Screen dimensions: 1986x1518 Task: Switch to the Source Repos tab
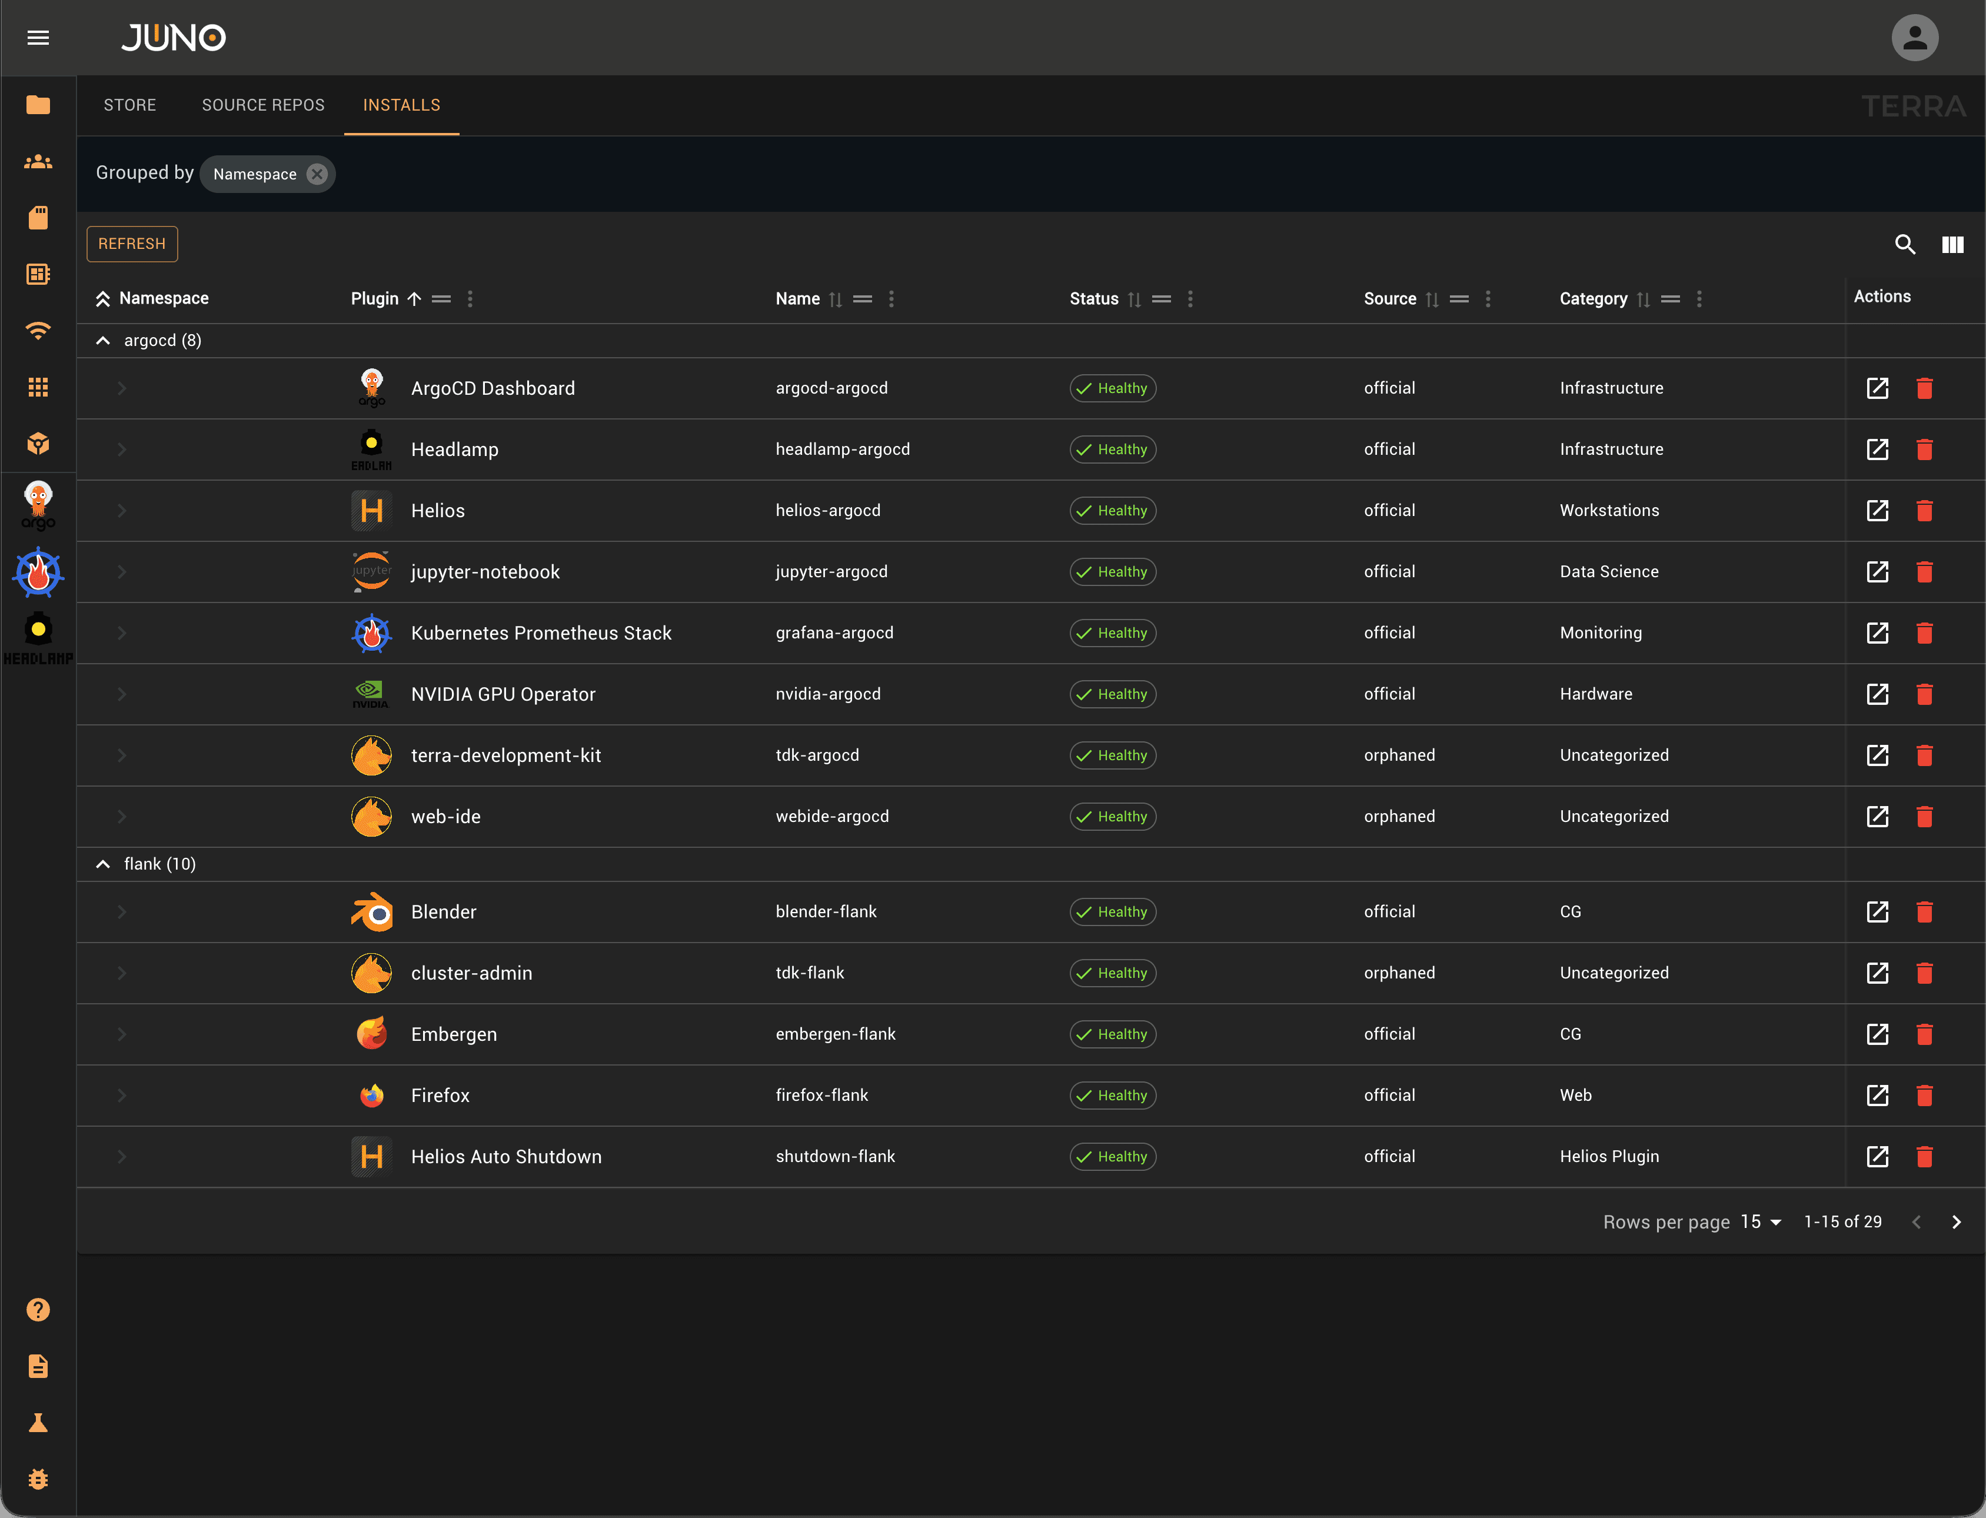[x=263, y=105]
